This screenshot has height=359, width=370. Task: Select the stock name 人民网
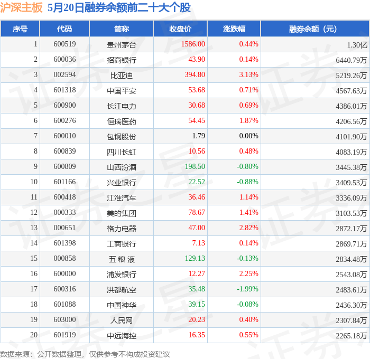point(121,320)
